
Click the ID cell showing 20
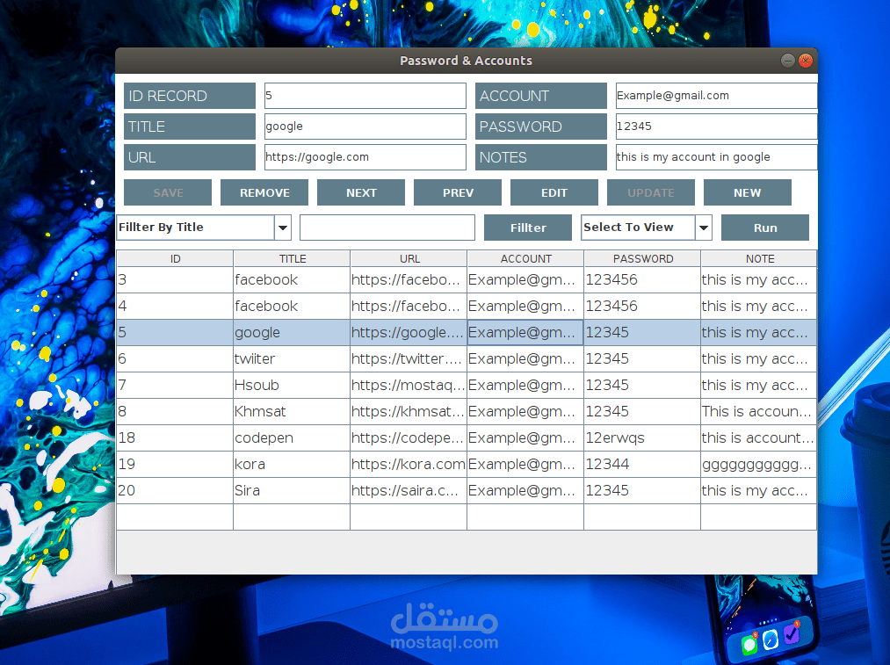[x=175, y=490]
